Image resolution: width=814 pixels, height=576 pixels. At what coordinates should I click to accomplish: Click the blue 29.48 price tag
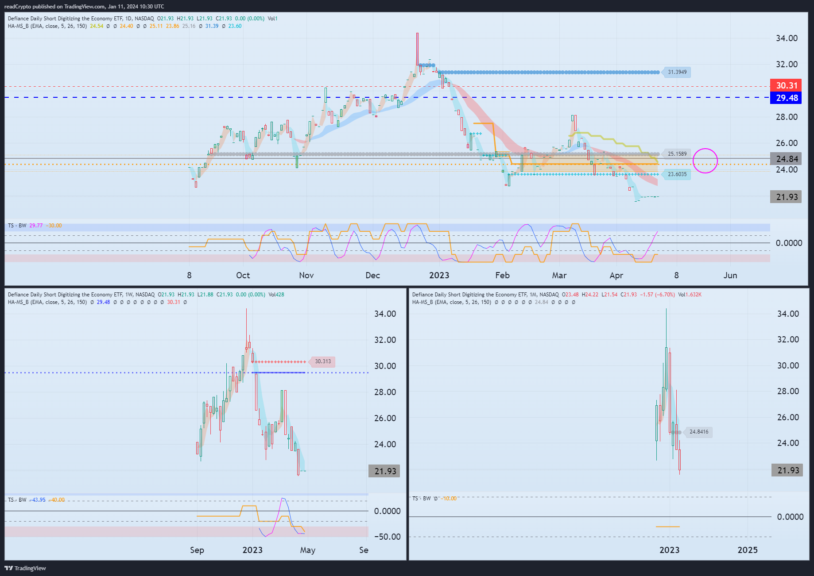[786, 98]
